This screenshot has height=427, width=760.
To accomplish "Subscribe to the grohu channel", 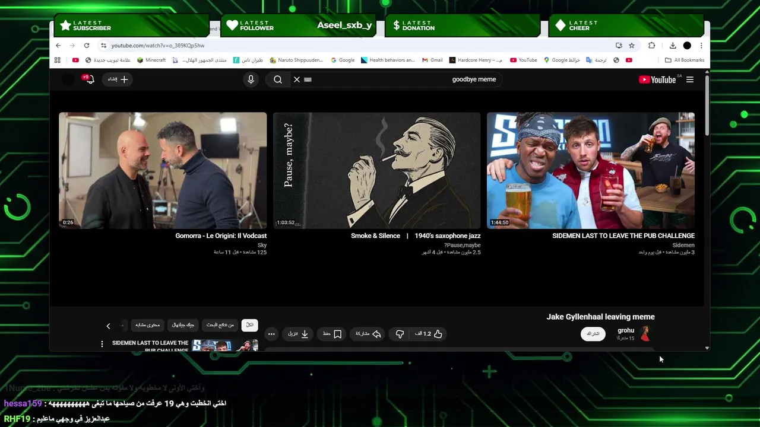I will 593,334.
